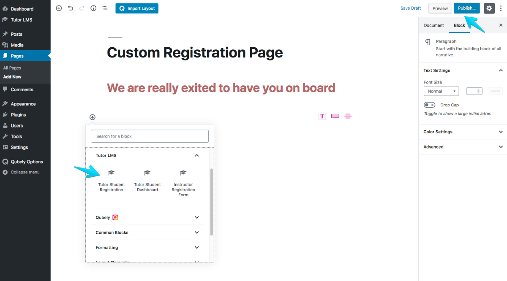Open content structure info icon
Screen dimensions: 507x281
click(93, 8)
